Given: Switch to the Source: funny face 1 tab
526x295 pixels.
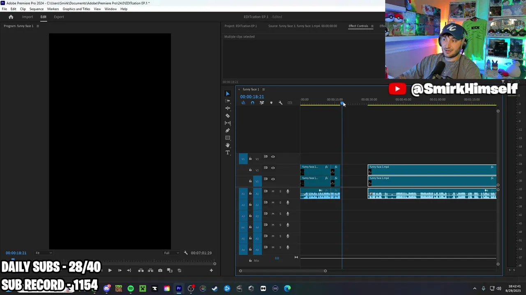Looking at the screenshot, I should point(302,26).
